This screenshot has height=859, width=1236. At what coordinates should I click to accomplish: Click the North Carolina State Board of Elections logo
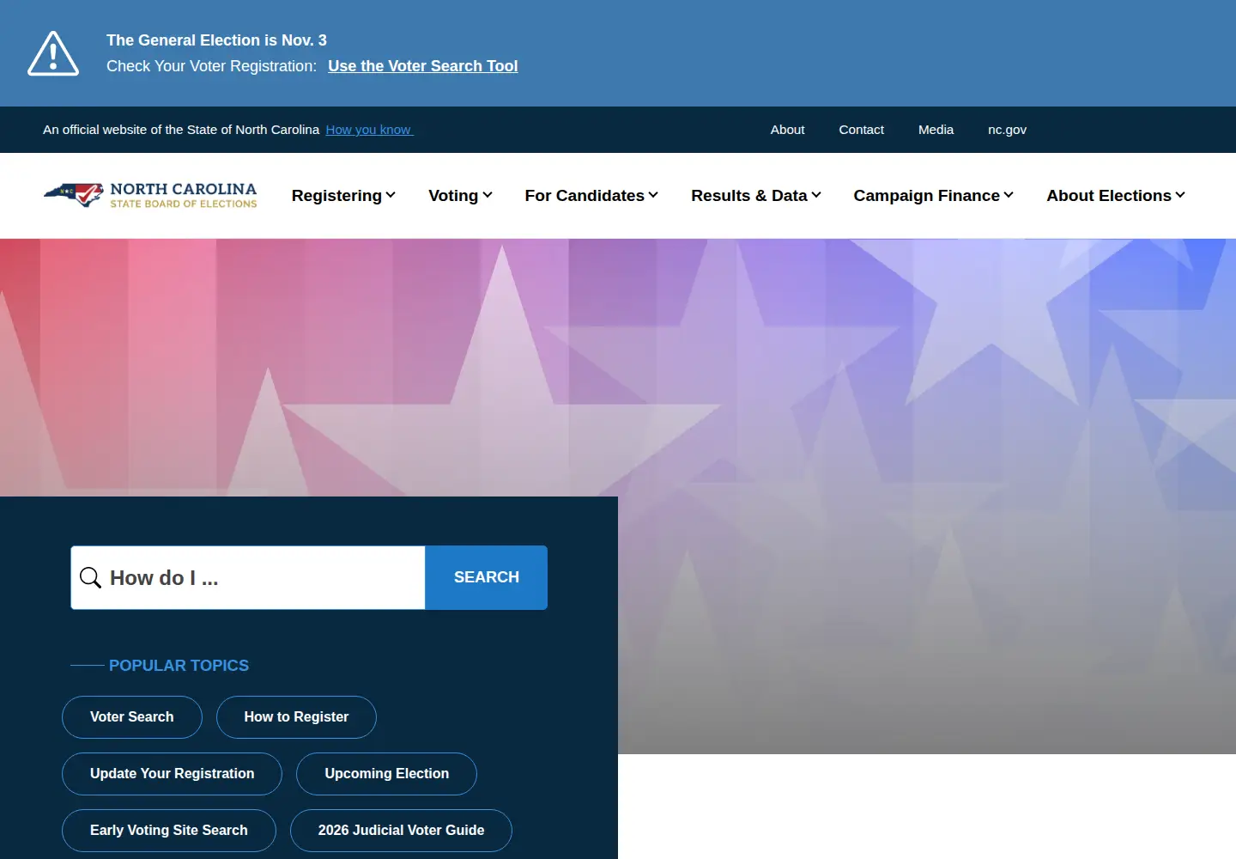coord(150,196)
